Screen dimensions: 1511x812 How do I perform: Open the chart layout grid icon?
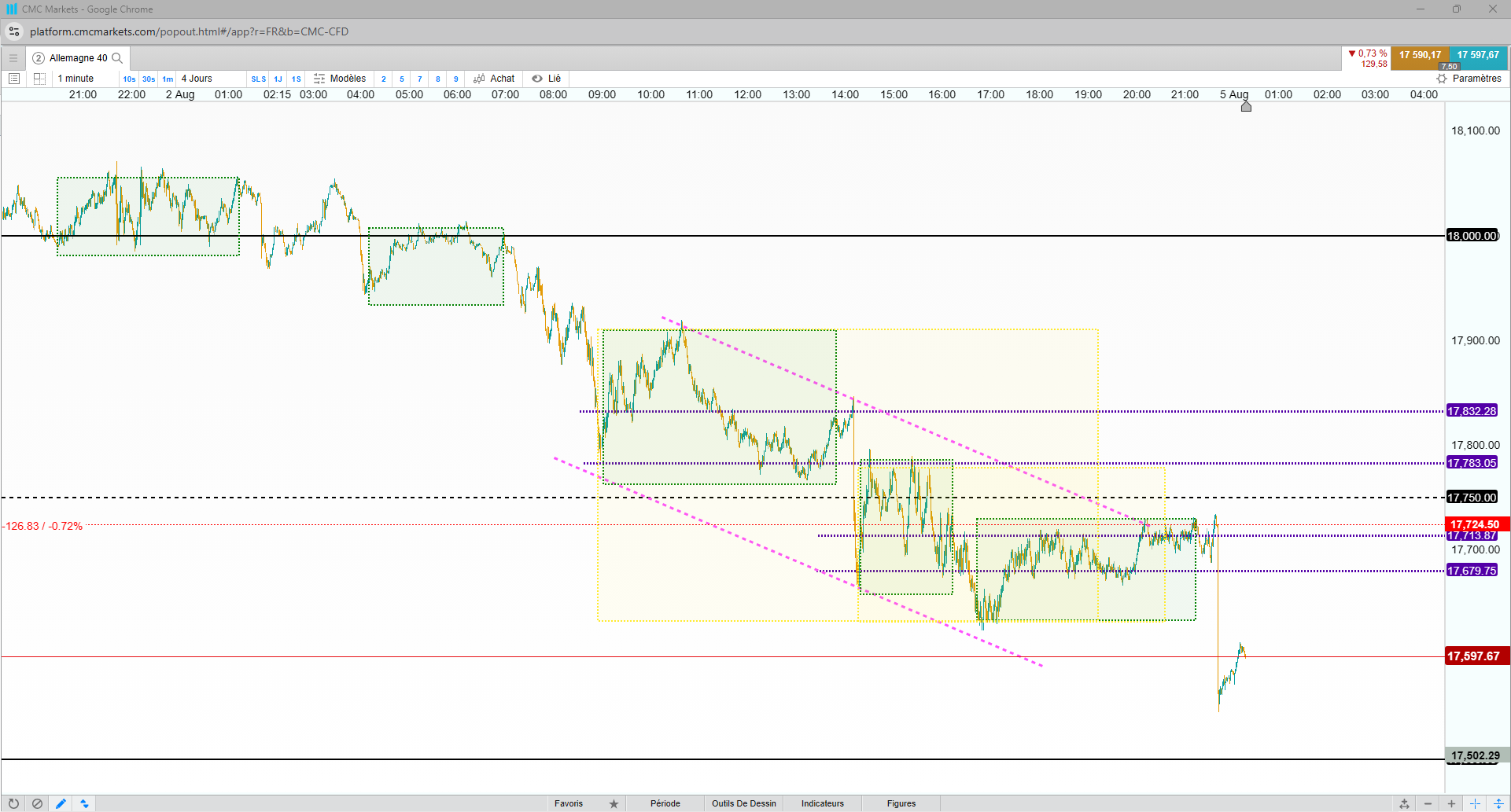point(39,79)
